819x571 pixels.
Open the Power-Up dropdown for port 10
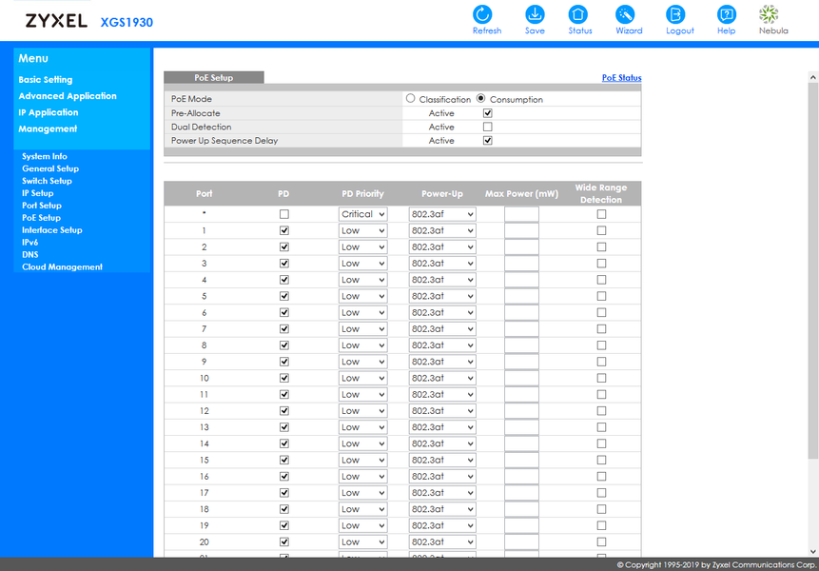442,378
